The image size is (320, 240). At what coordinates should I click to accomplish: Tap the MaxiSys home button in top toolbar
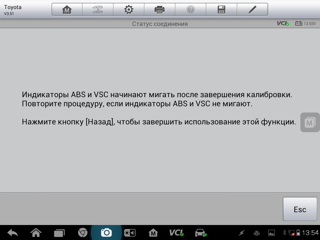pyautogui.click(x=67, y=10)
